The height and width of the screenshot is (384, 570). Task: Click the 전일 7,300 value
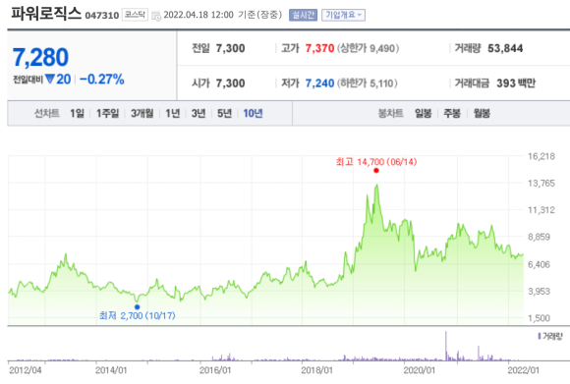tap(231, 48)
